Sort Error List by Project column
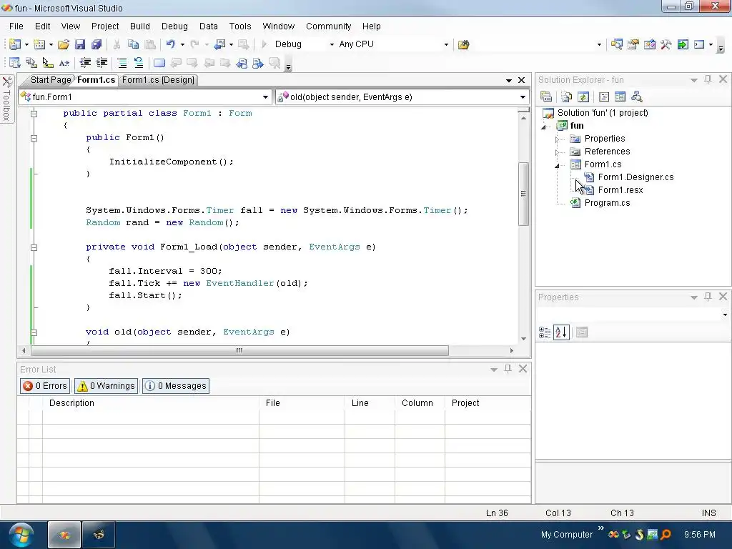The width and height of the screenshot is (732, 549). (x=488, y=403)
